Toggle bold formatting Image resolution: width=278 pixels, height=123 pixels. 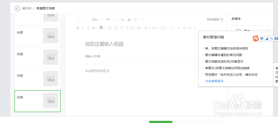(78, 28)
